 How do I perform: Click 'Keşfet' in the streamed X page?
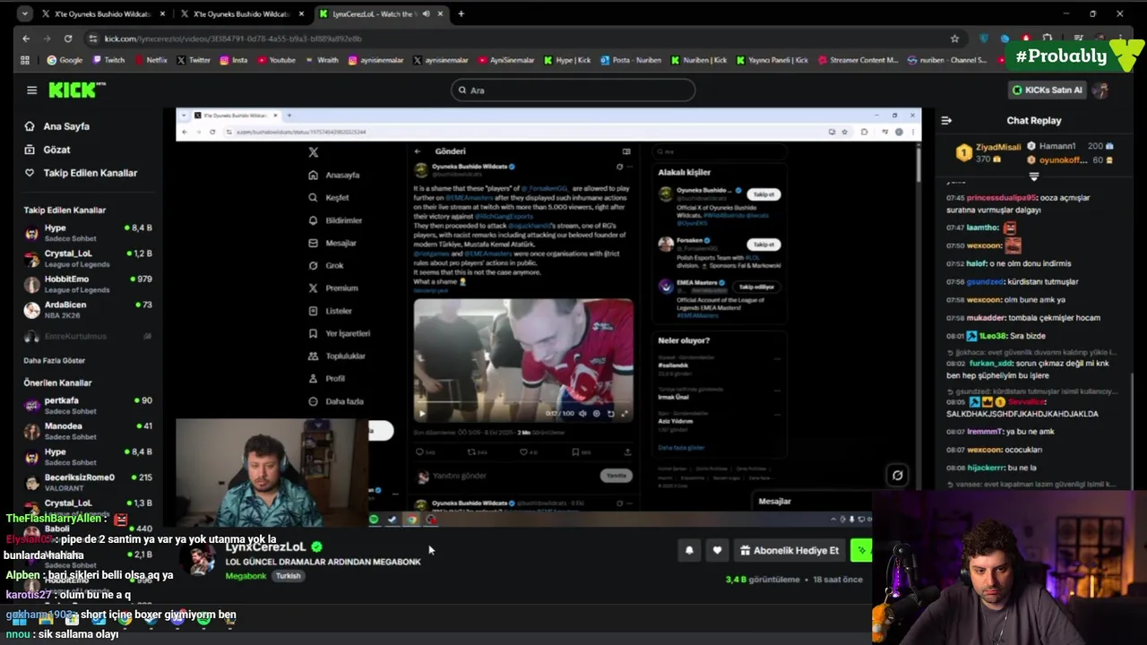329,197
